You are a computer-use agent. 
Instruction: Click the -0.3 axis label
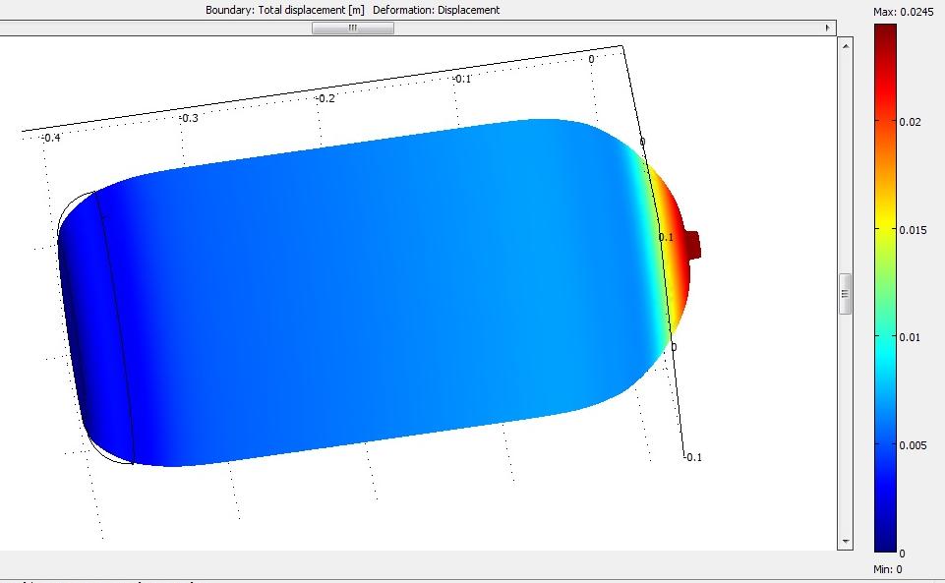pos(189,118)
